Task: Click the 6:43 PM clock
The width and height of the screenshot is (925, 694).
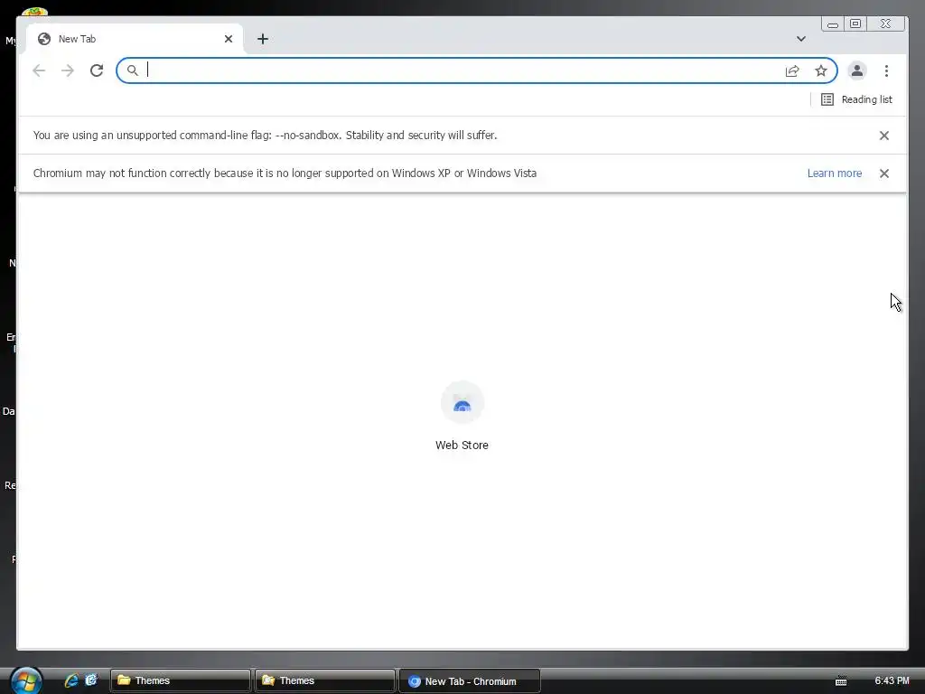Action: [x=892, y=680]
